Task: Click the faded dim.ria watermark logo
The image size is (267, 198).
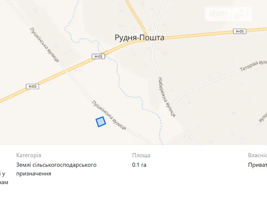Action: click(x=228, y=14)
